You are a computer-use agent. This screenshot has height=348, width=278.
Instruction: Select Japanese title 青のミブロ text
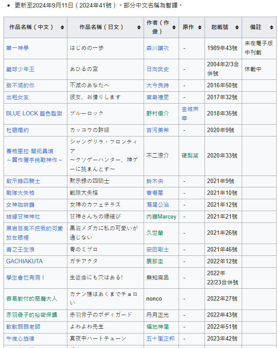84,249
